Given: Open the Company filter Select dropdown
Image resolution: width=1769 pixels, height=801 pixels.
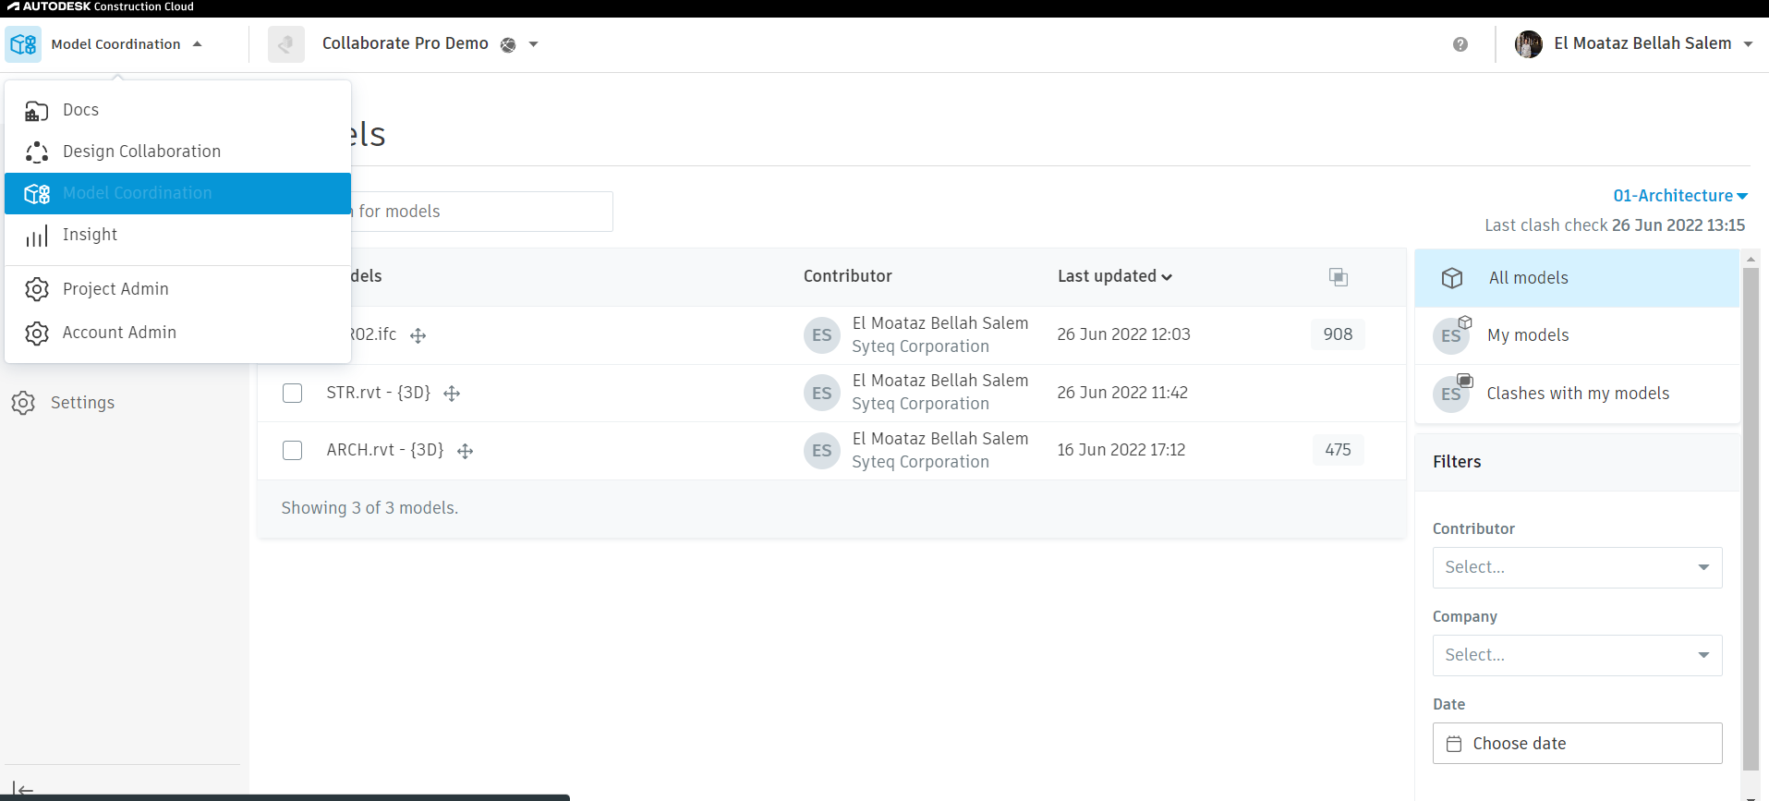Looking at the screenshot, I should (1577, 655).
